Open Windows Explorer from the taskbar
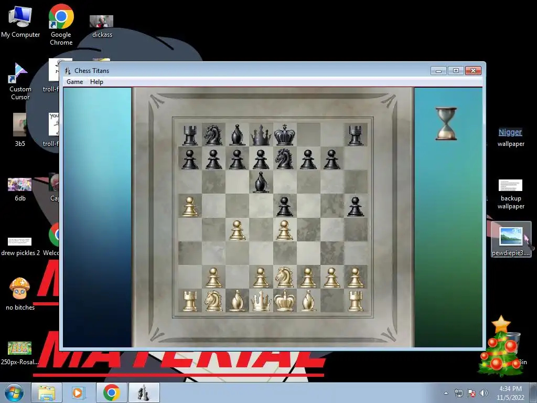Image resolution: width=537 pixels, height=403 pixels. click(47, 393)
